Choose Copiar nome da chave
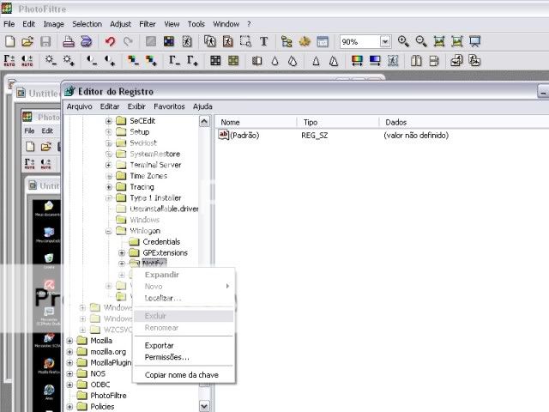Image resolution: width=549 pixels, height=412 pixels. click(x=184, y=375)
